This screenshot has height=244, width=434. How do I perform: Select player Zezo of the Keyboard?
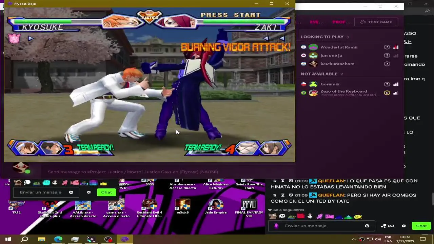coord(344,91)
